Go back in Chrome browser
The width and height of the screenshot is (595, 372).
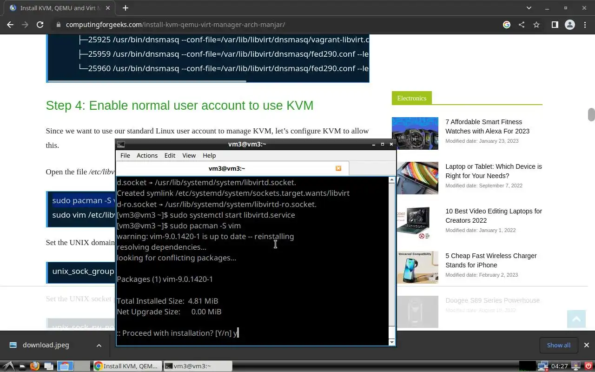(x=10, y=25)
